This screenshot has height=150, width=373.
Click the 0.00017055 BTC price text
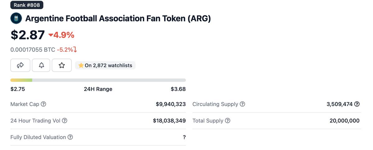click(x=33, y=50)
